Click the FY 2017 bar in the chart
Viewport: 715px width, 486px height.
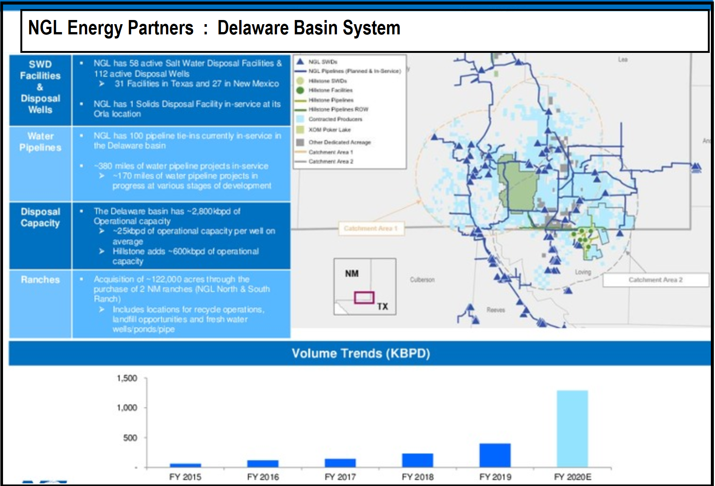pos(340,463)
